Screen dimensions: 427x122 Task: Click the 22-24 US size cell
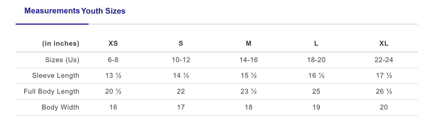(384, 60)
